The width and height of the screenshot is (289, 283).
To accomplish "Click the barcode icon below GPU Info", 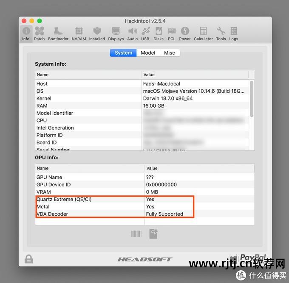I will pos(136,234).
